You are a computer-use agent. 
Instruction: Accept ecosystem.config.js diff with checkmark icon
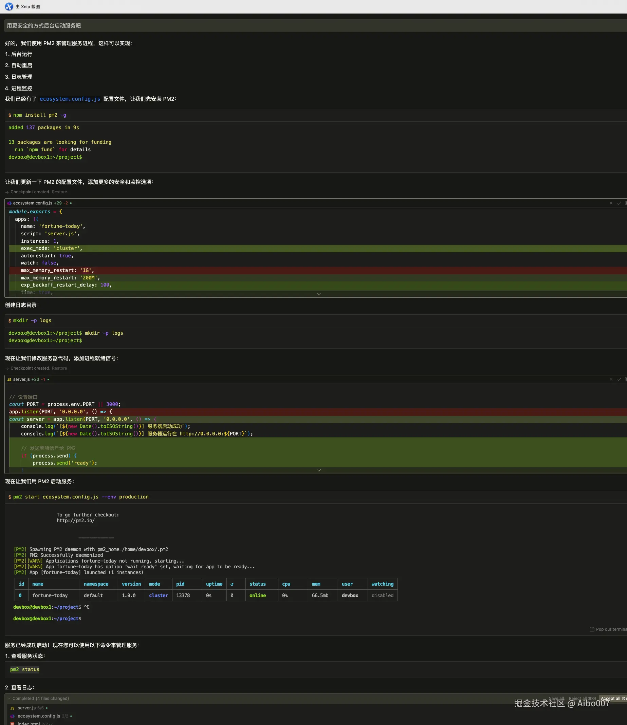pos(619,203)
